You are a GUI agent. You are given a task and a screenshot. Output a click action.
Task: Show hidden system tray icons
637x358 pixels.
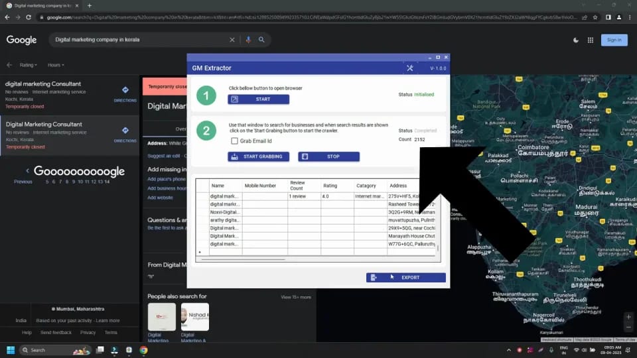click(x=509, y=350)
